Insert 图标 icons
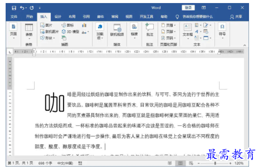The height and width of the screenshot is (168, 259). 68,25
